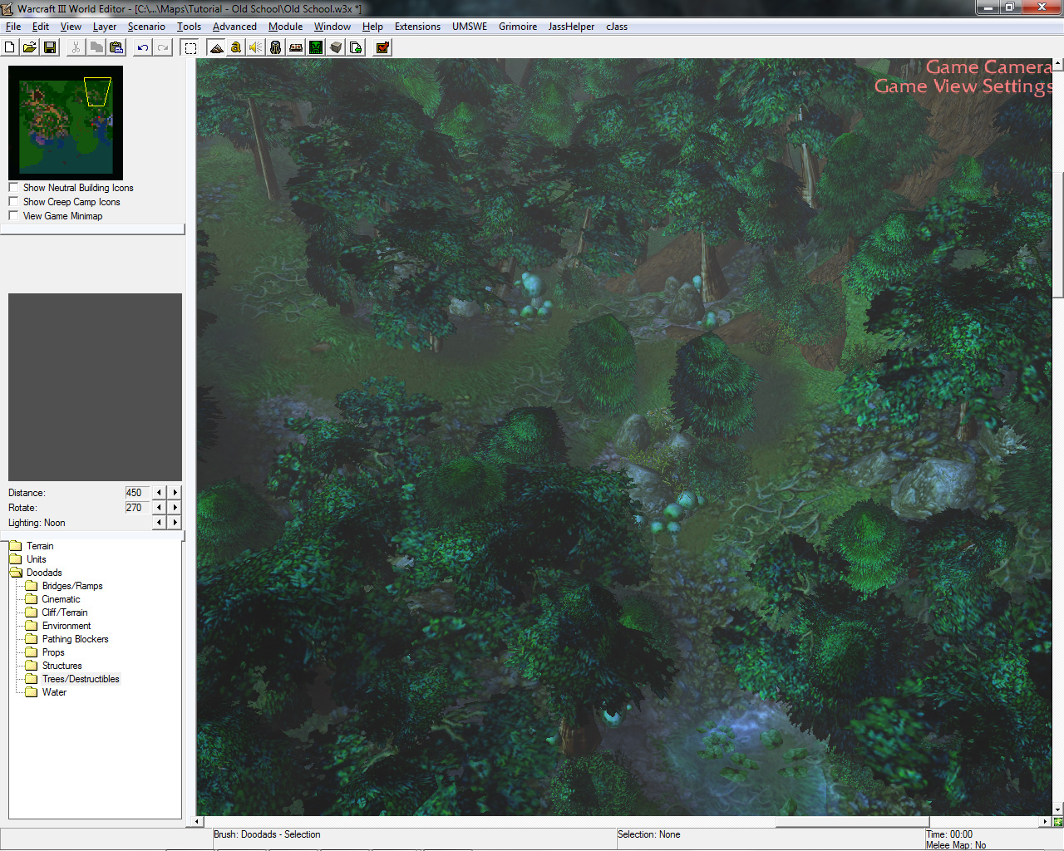Open the Campaign Editor icon
Image resolution: width=1064 pixels, height=851 pixels.
pos(296,47)
